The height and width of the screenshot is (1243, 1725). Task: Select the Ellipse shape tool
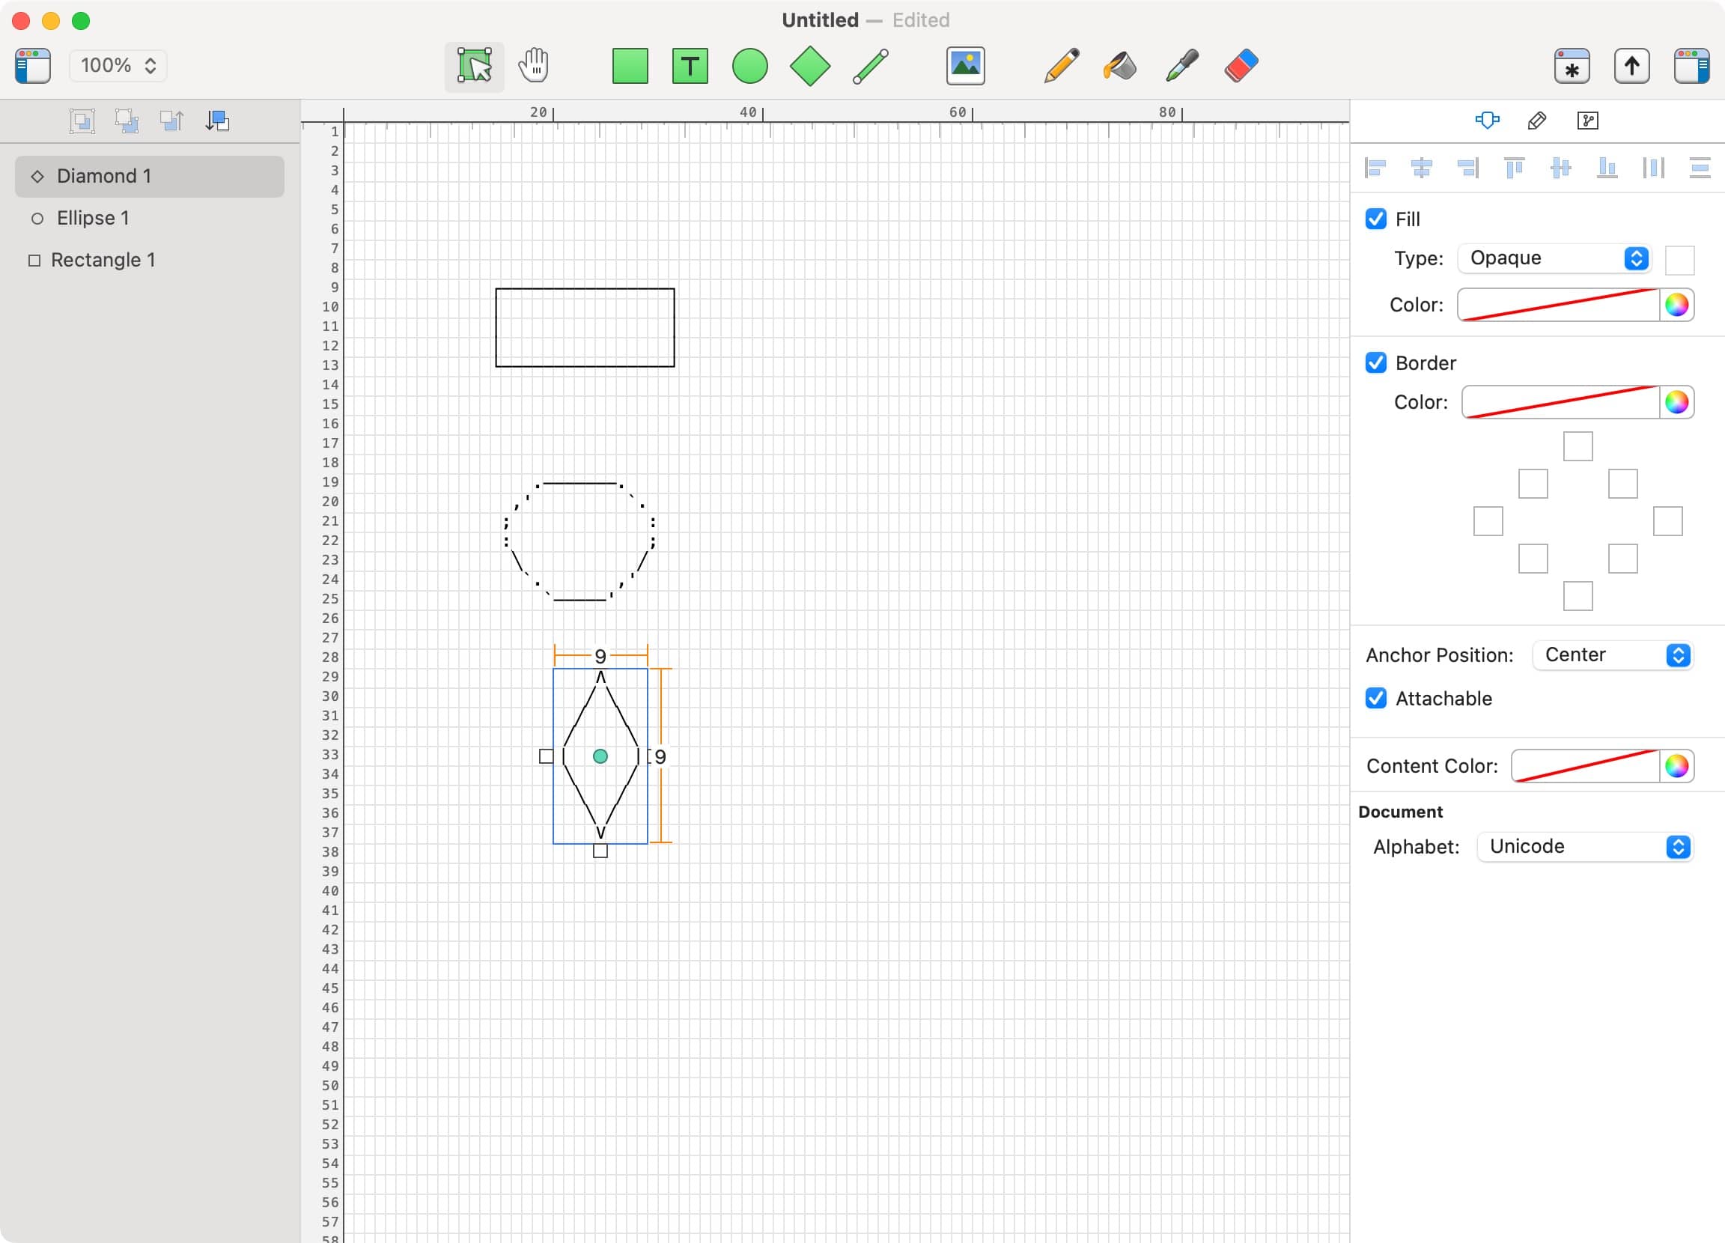point(749,66)
